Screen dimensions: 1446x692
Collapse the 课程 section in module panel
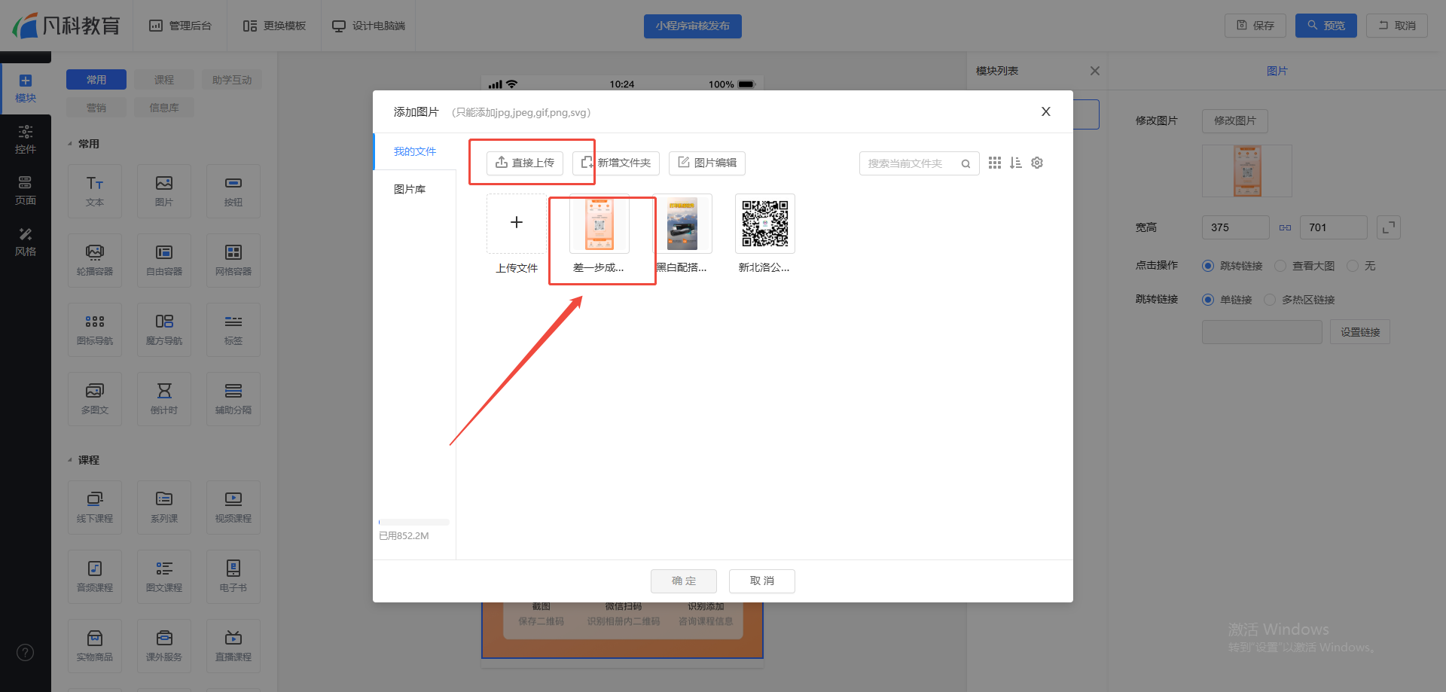tap(70, 460)
